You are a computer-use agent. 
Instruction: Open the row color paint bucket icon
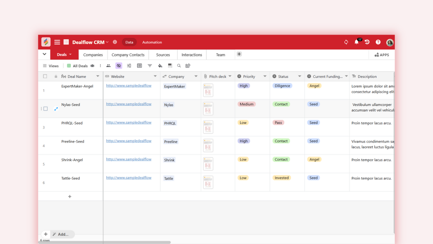160,66
